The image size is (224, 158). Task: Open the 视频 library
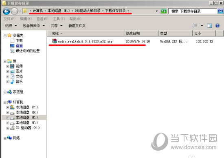click(x=19, y=66)
